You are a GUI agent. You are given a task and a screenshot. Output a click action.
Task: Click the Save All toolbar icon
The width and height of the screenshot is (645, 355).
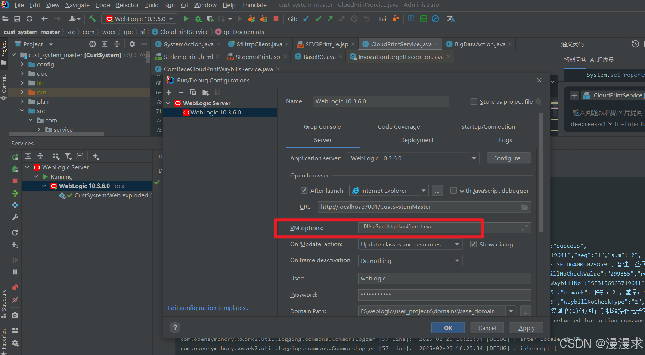click(x=17, y=19)
